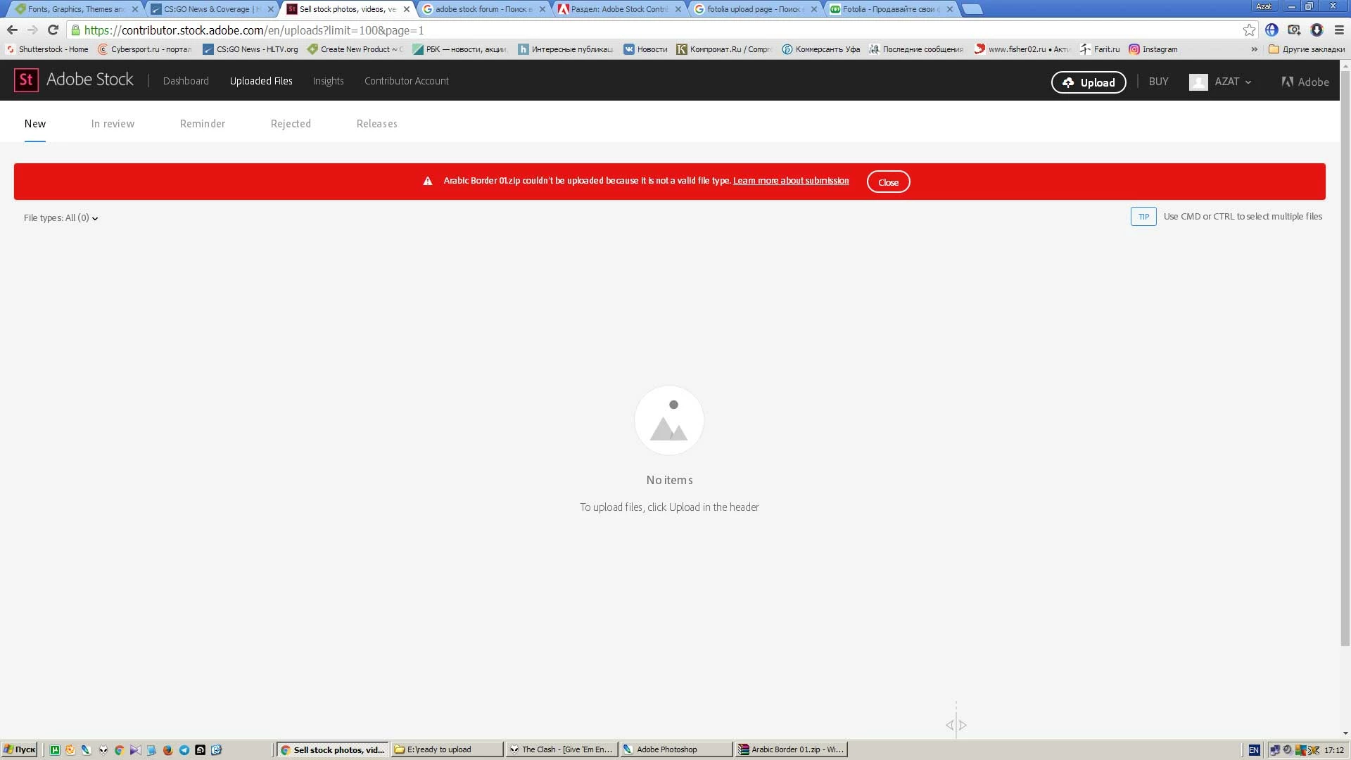Click the TIP badge icon
1351x760 pixels.
(1143, 217)
